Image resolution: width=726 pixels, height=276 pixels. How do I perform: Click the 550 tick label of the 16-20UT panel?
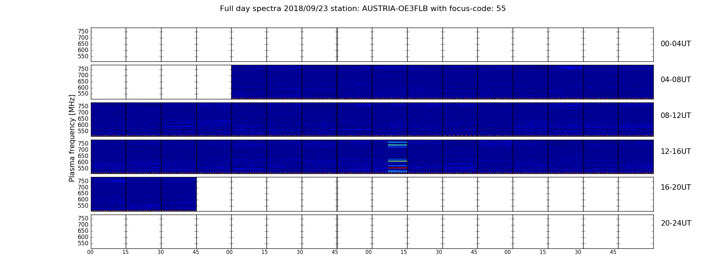coord(83,206)
